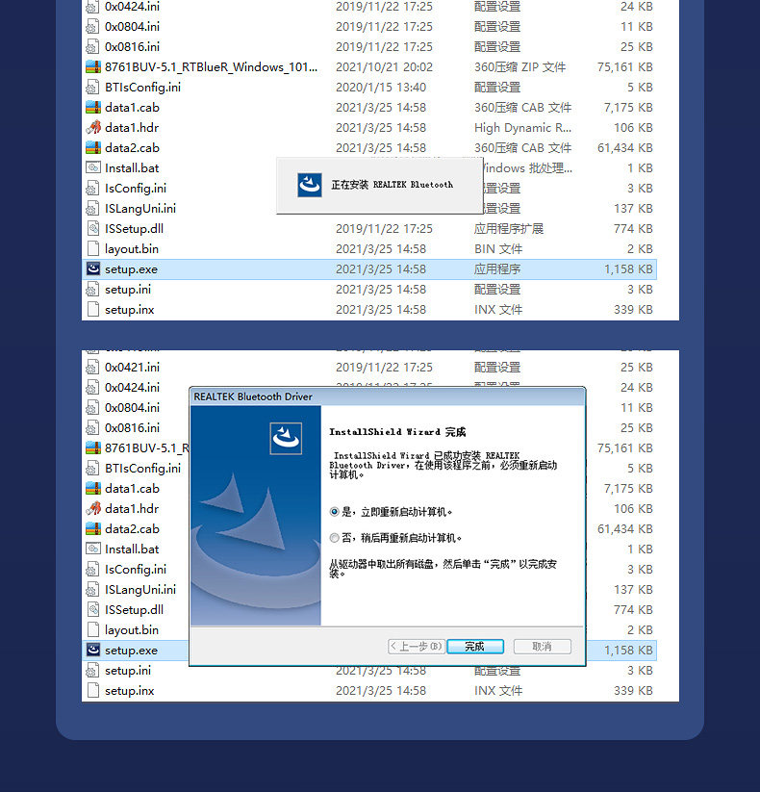
Task: Select 0x0804.ini name in upper list
Action: [133, 26]
